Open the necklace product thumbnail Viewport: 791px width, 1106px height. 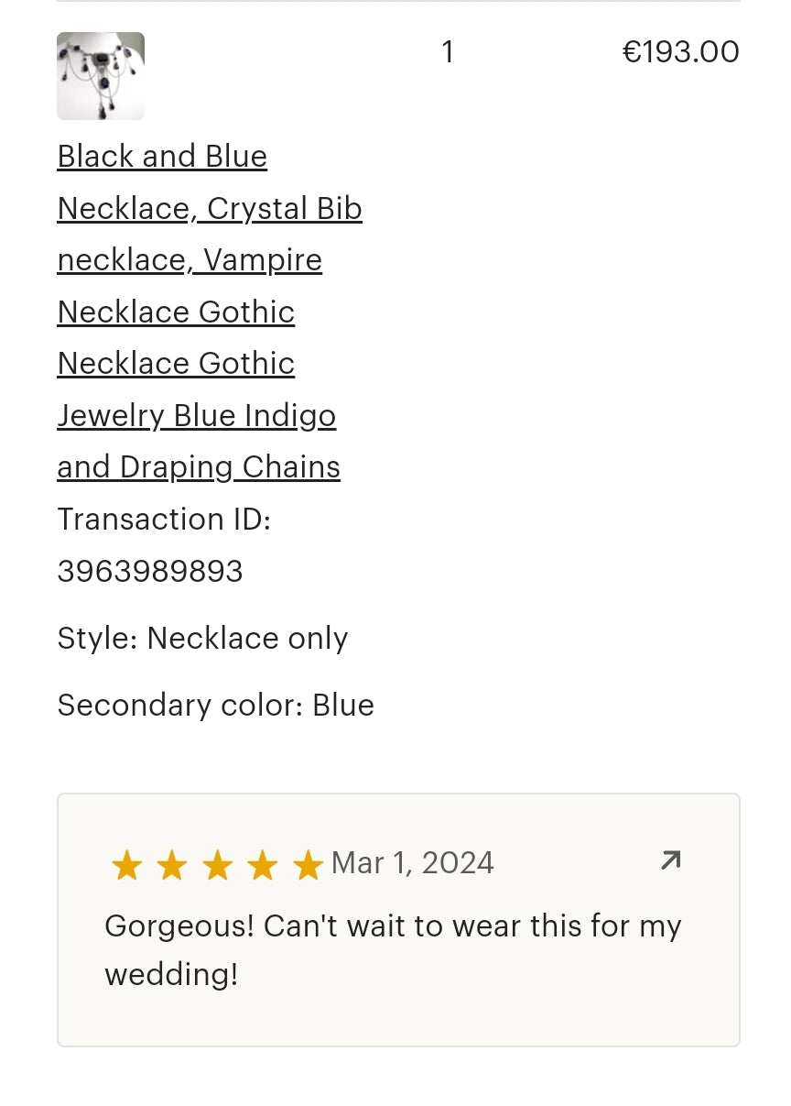101,76
